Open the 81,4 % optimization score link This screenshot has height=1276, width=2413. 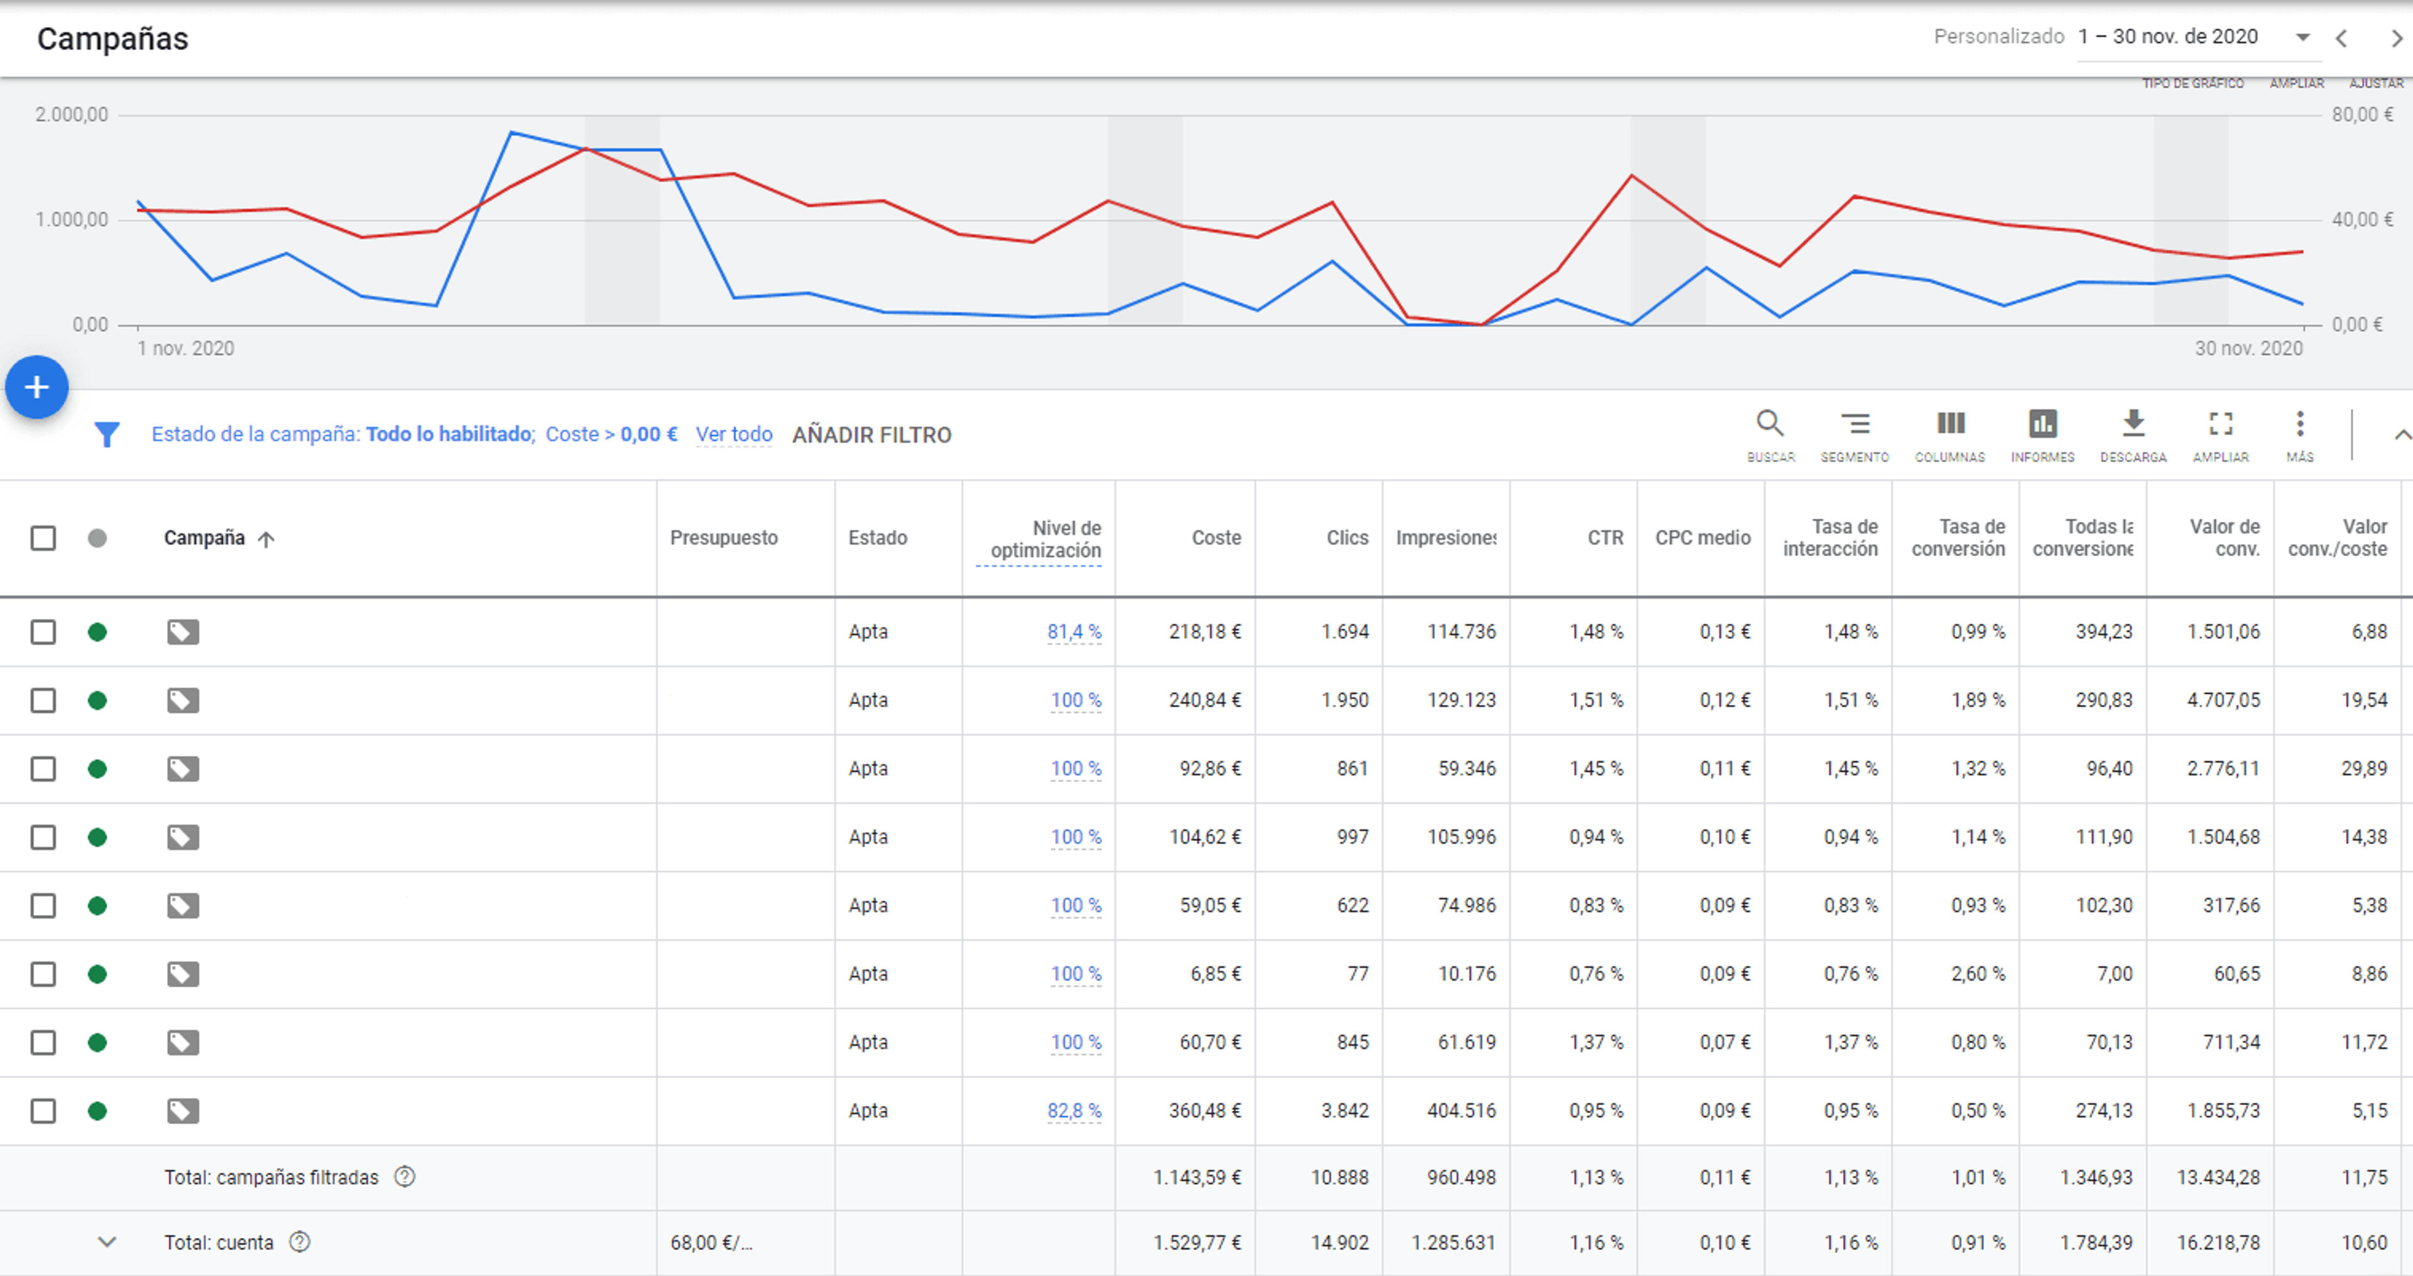[1075, 633]
